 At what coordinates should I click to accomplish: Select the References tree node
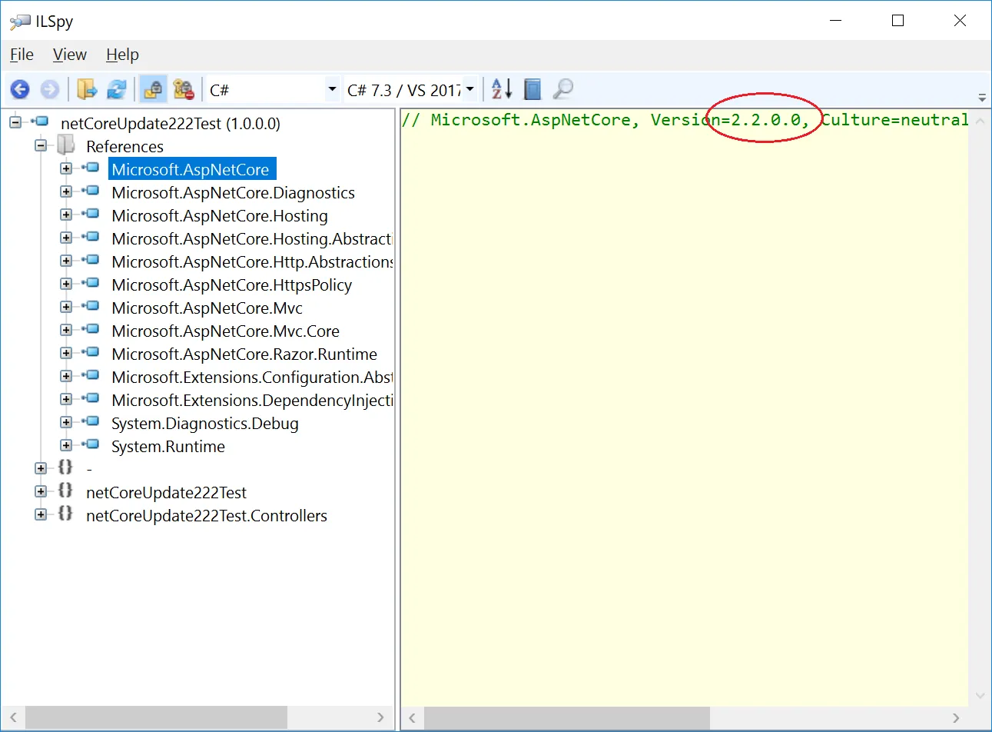coord(124,147)
